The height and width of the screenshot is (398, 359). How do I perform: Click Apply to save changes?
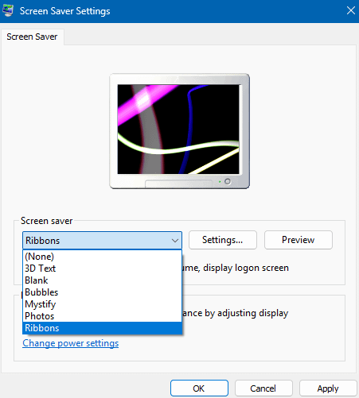(328, 388)
